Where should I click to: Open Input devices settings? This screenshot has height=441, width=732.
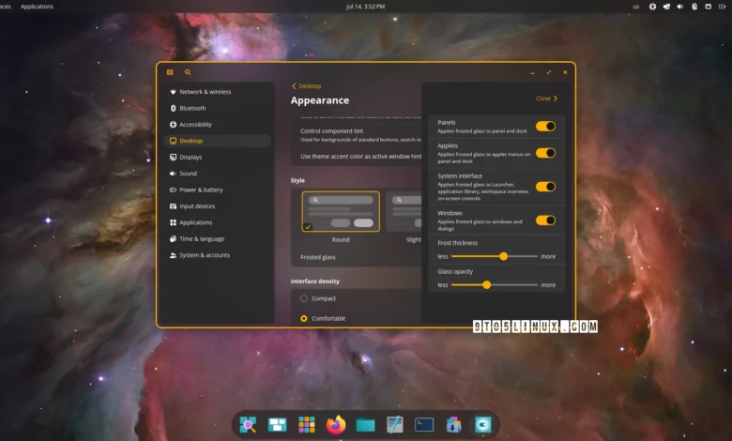pos(218,206)
